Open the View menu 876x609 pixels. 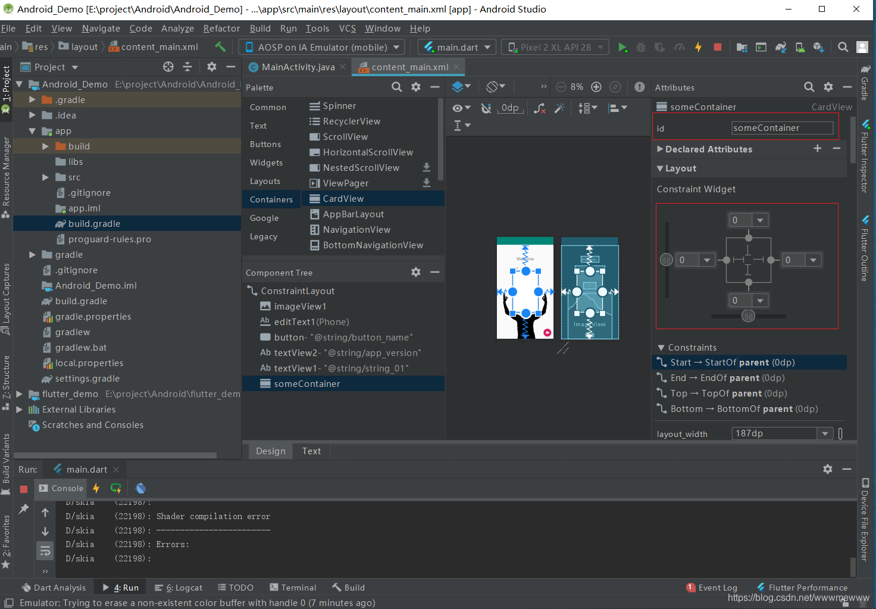point(61,28)
